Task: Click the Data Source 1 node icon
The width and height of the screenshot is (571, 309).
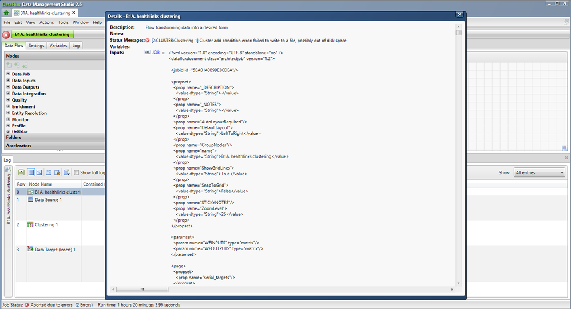Action: pyautogui.click(x=30, y=199)
